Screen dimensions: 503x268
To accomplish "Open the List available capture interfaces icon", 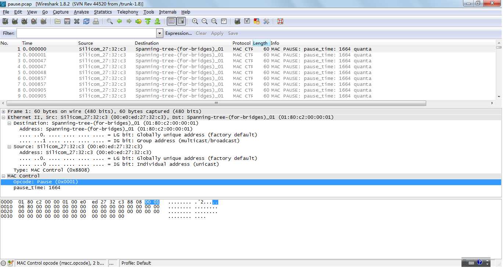I will (5, 21).
